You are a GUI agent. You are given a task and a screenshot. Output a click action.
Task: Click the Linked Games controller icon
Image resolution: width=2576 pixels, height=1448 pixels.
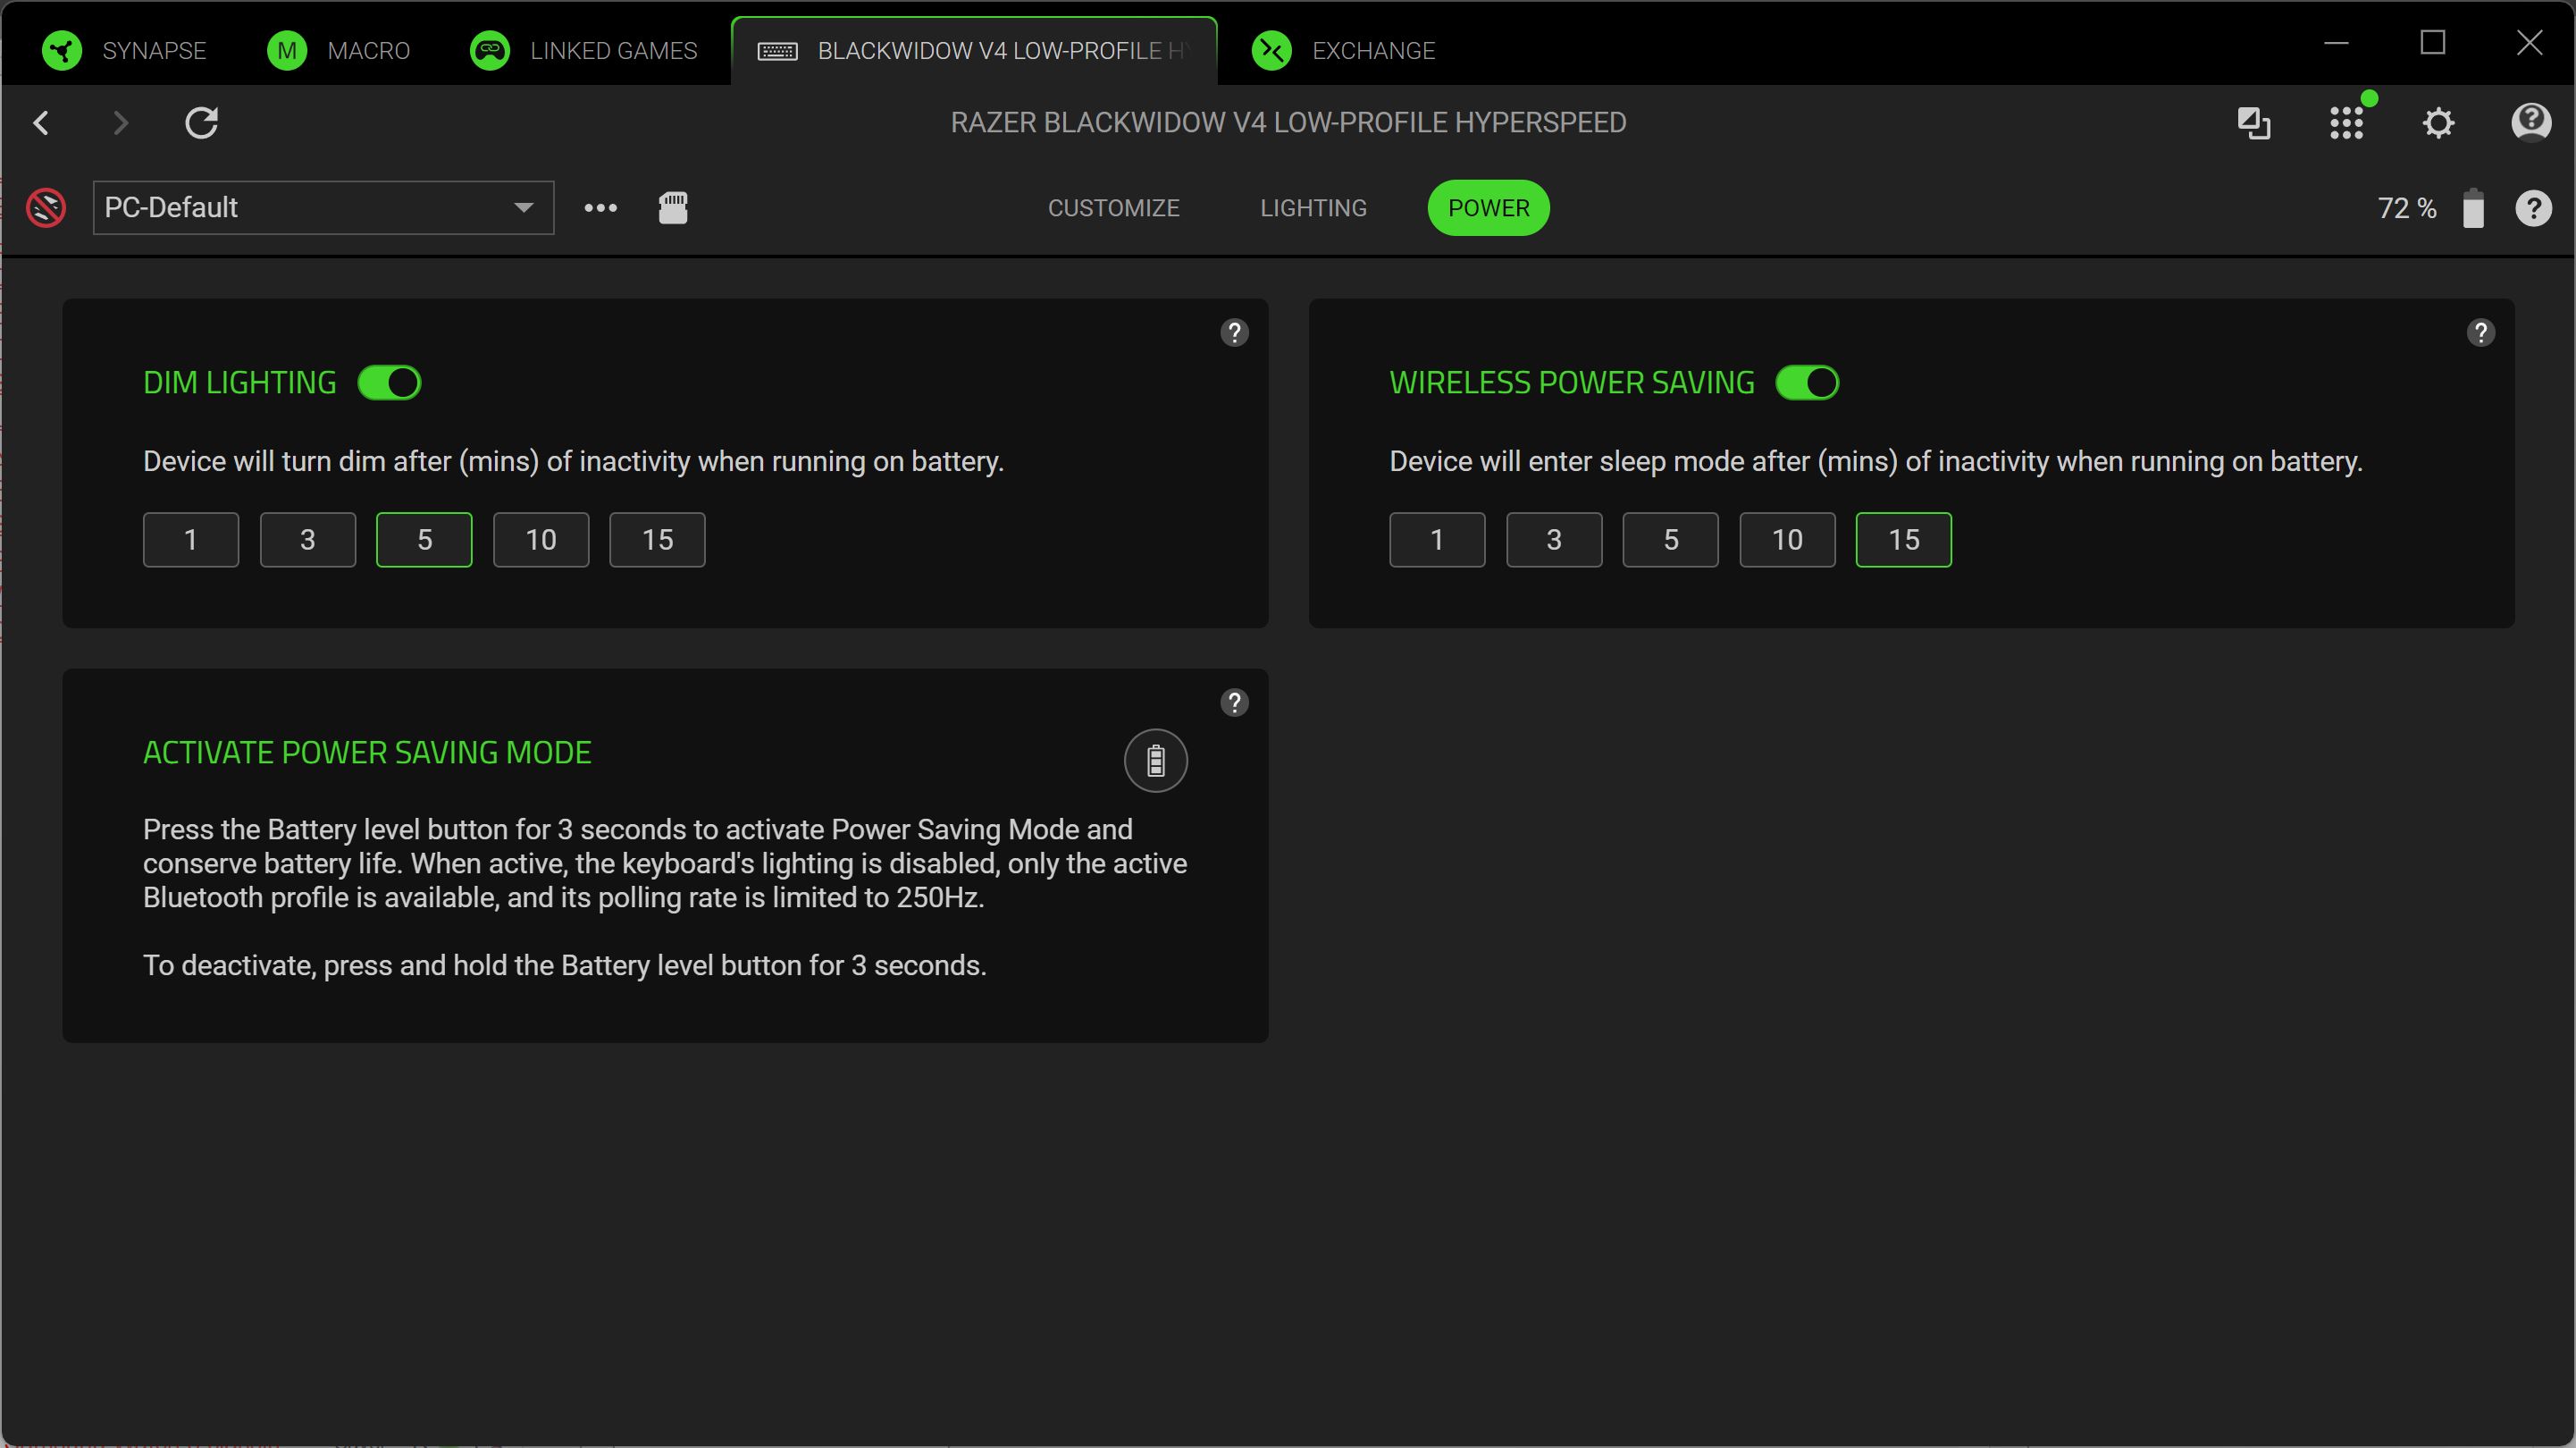(x=490, y=50)
